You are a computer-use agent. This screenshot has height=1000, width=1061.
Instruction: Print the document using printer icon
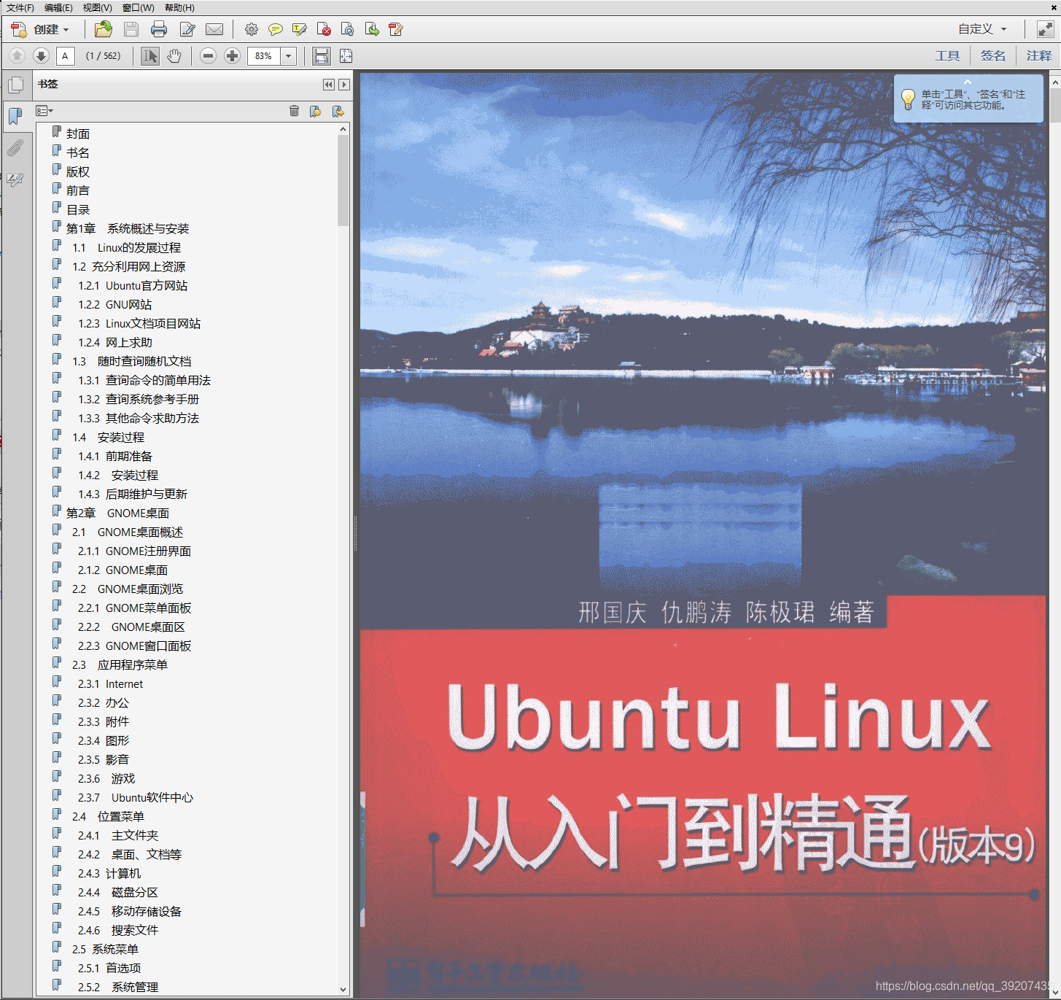pos(159,29)
